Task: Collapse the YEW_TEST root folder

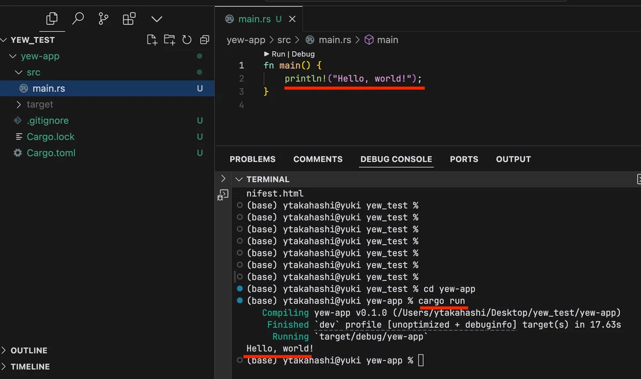Action: pos(32,40)
